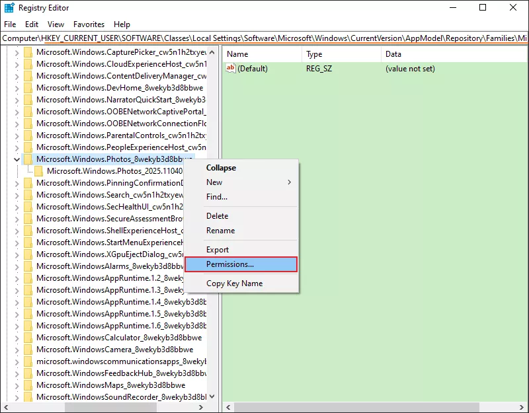Select the Microsoft.WindowsAppRuntime.1.6 key
Viewport: 529px width, 413px height.
[121, 326]
